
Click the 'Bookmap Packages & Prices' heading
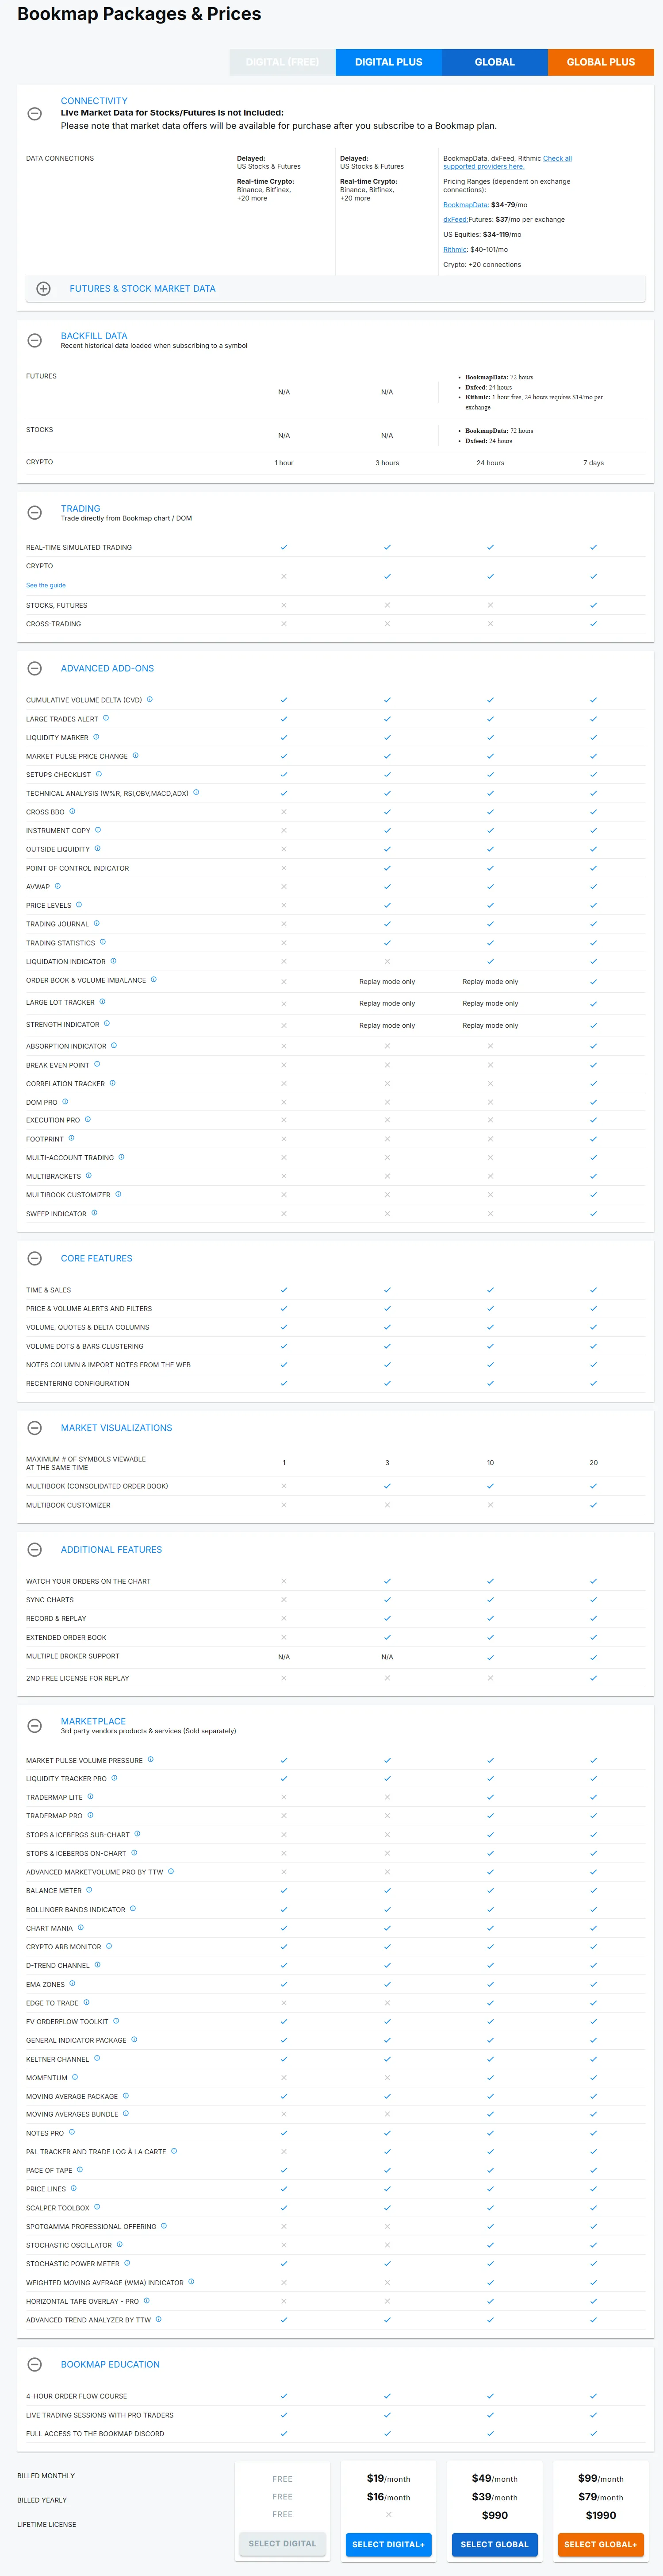point(139,14)
